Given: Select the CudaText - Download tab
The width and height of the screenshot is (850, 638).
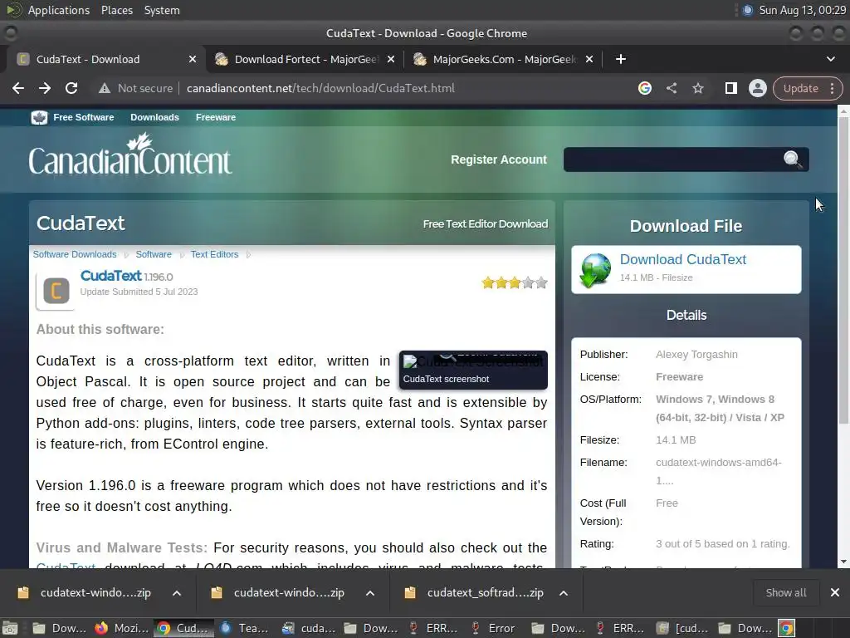Looking at the screenshot, I should (x=105, y=59).
